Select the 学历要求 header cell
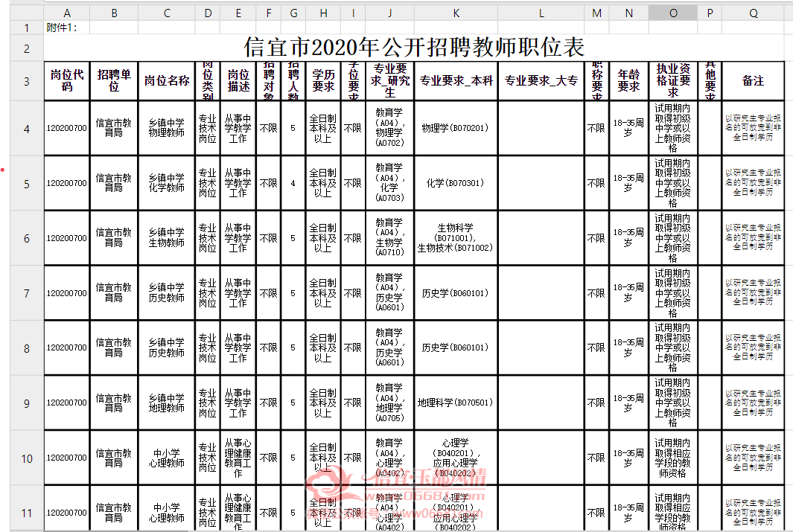This screenshot has width=793, height=532. (x=323, y=81)
